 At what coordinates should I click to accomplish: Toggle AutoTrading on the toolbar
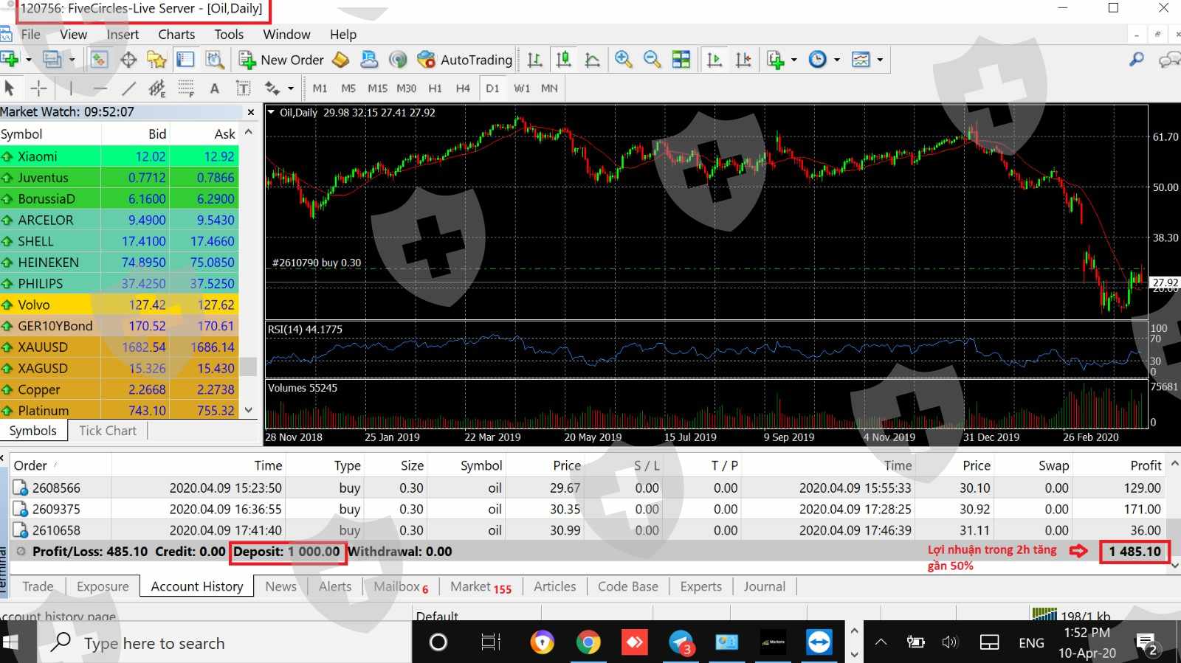coord(465,60)
